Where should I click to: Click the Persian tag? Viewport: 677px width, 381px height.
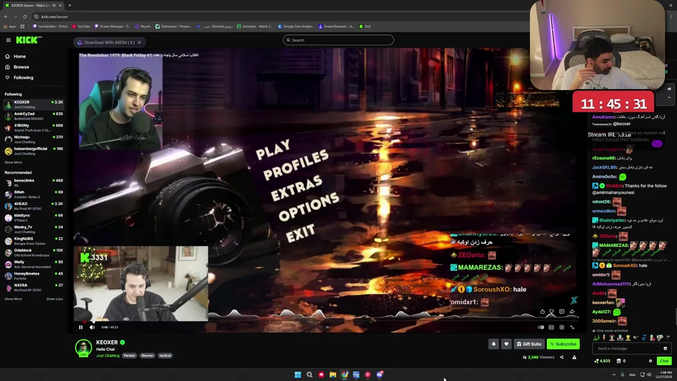(x=130, y=356)
